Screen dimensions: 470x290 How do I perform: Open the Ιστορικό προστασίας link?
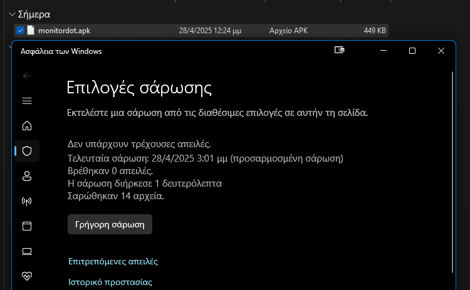[110, 282]
